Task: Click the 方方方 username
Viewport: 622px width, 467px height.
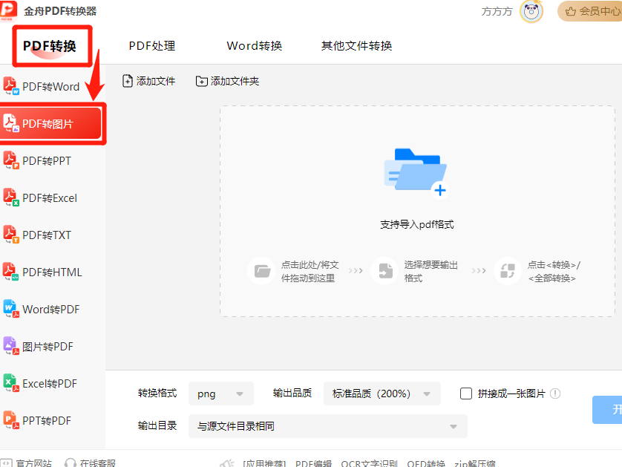Action: [x=497, y=11]
